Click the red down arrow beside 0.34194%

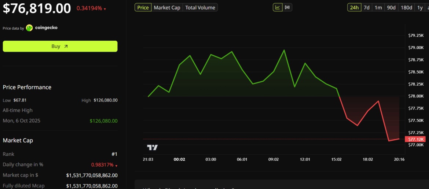[105, 9]
